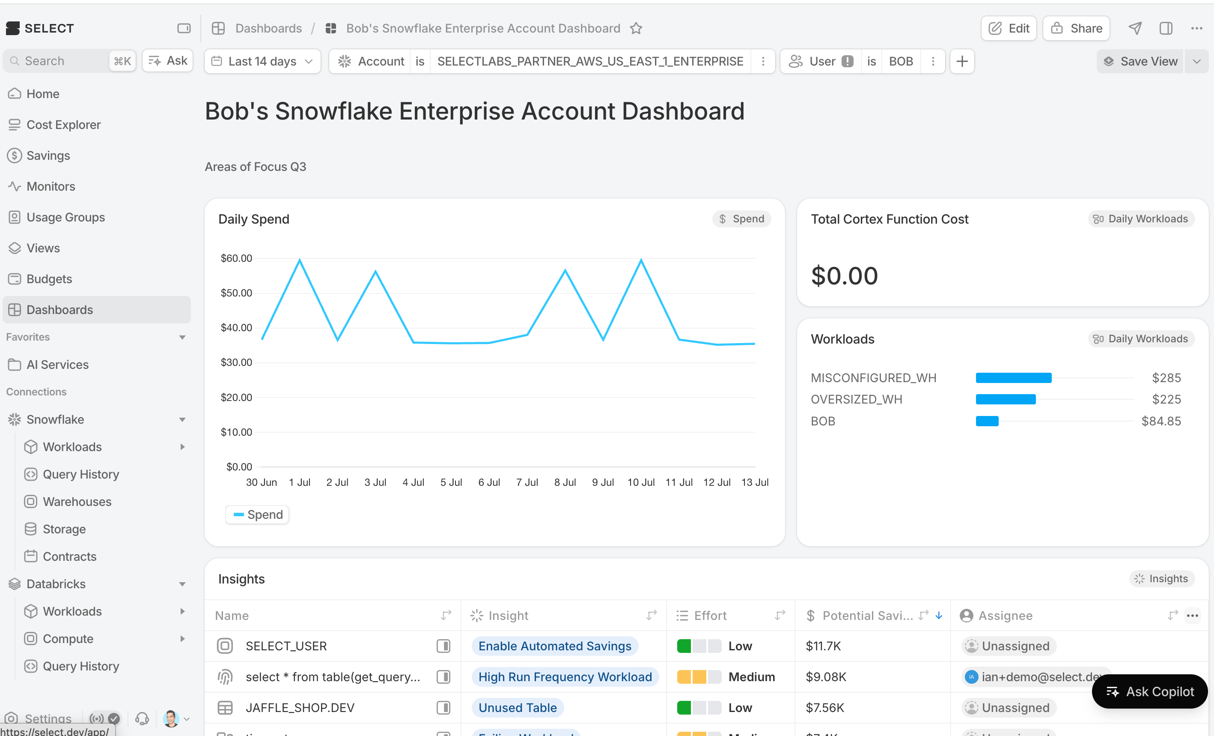Open the Ask Copilot button
1214x736 pixels.
coord(1149,691)
